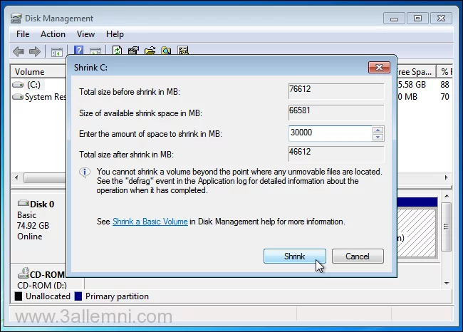Click the blue Primary partition legend swatch
The width and height of the screenshot is (463, 332).
(x=78, y=296)
